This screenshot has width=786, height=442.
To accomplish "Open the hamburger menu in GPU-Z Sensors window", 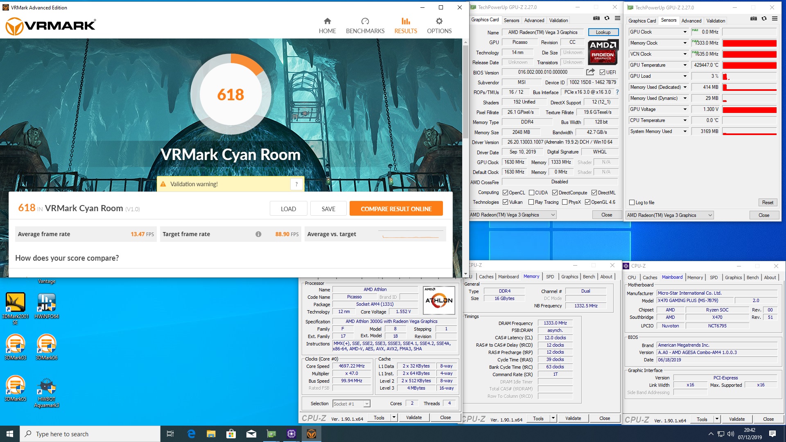I will pyautogui.click(x=775, y=19).
